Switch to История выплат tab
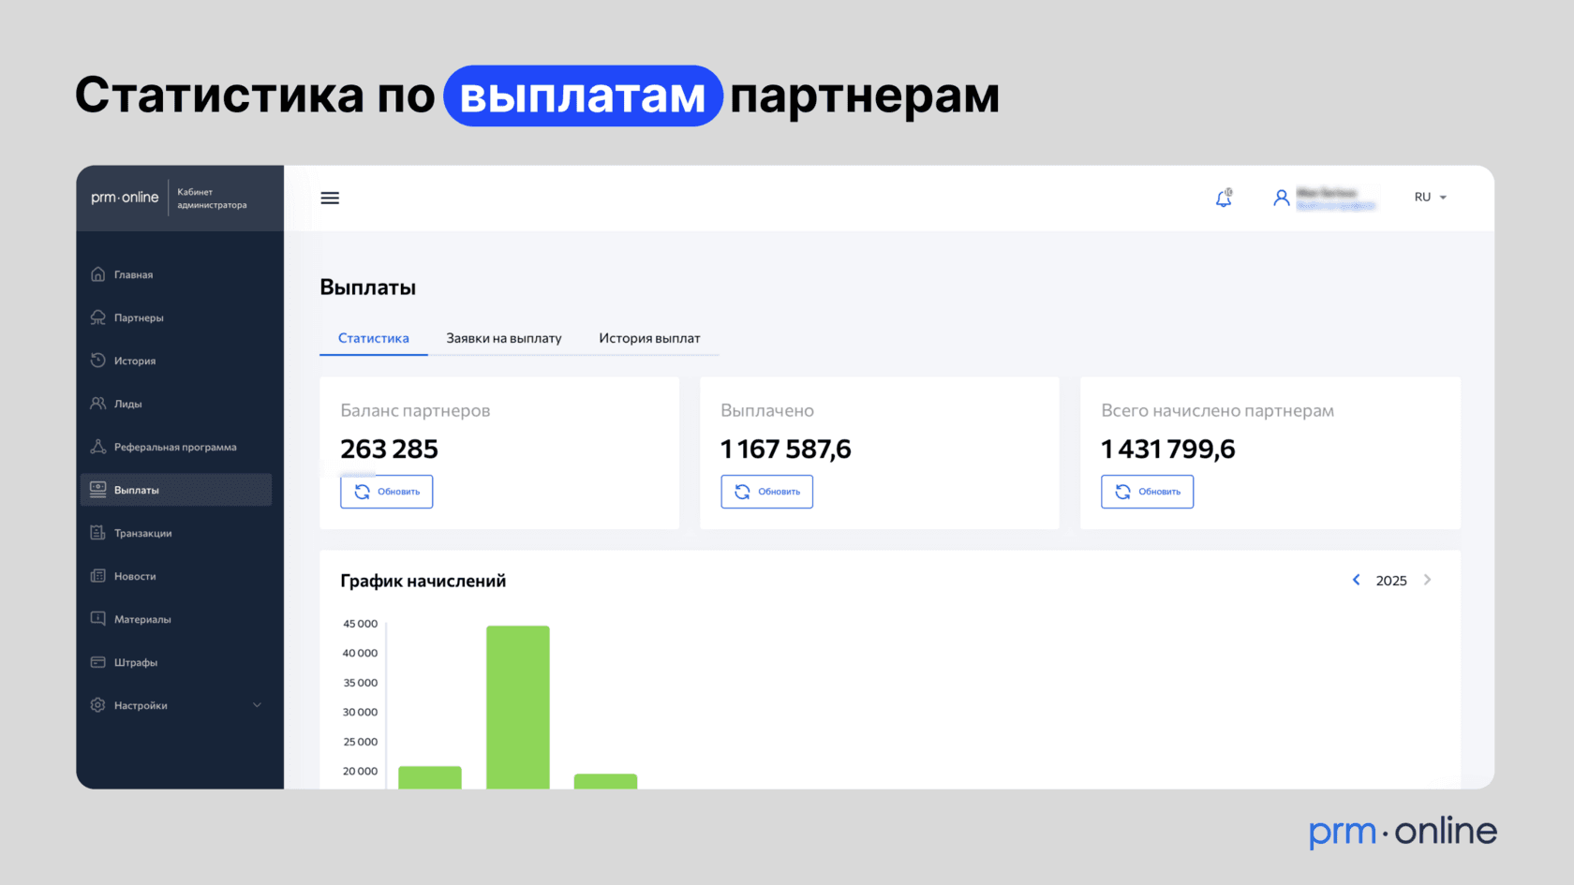 (x=649, y=339)
